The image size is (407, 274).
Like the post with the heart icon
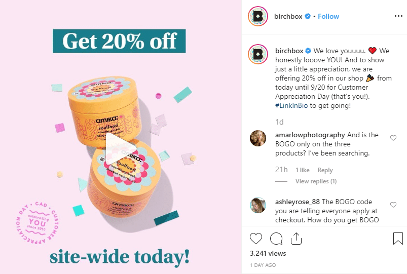tap(256, 238)
